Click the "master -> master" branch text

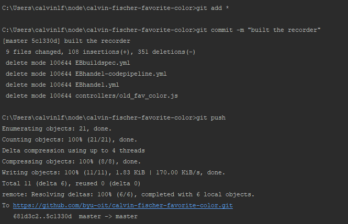click(108, 217)
